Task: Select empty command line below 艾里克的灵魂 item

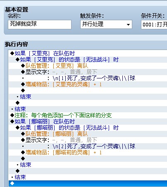Action: coord(88,90)
